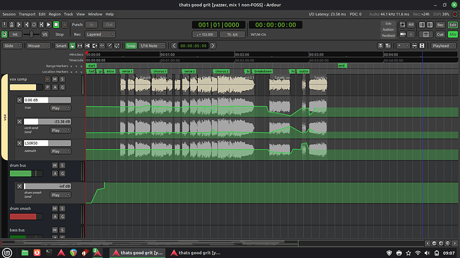This screenshot has height=258, width=460.
Task: Go to session end transport button
Action: pos(27,25)
